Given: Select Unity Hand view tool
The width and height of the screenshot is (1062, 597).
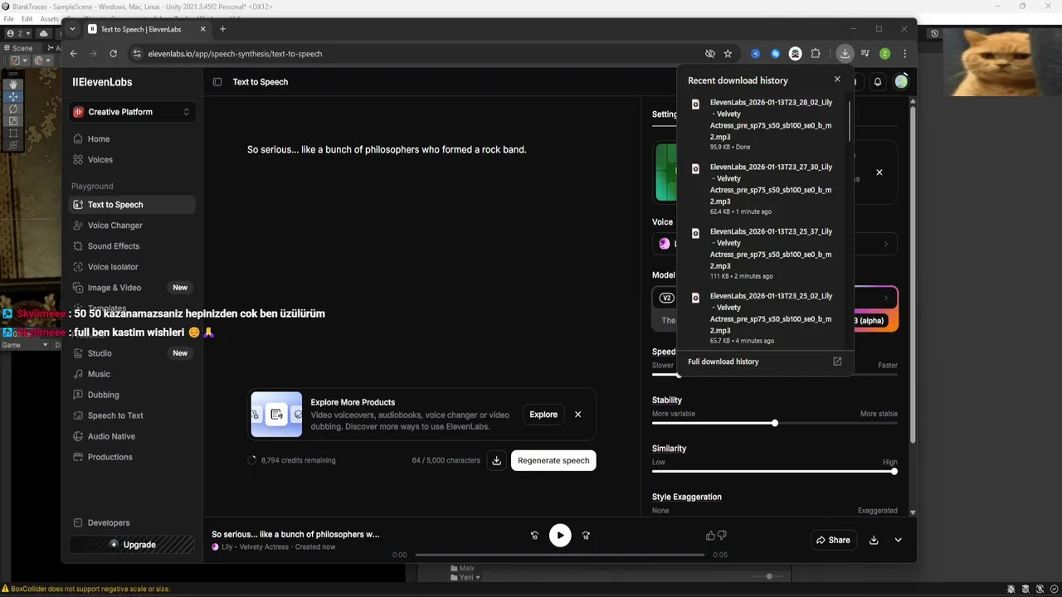Looking at the screenshot, I should [x=13, y=85].
